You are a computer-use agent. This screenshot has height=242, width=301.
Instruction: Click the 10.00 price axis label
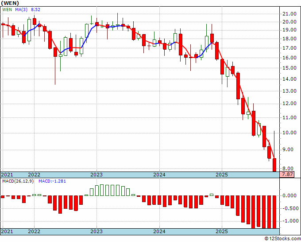pyautogui.click(x=289, y=133)
